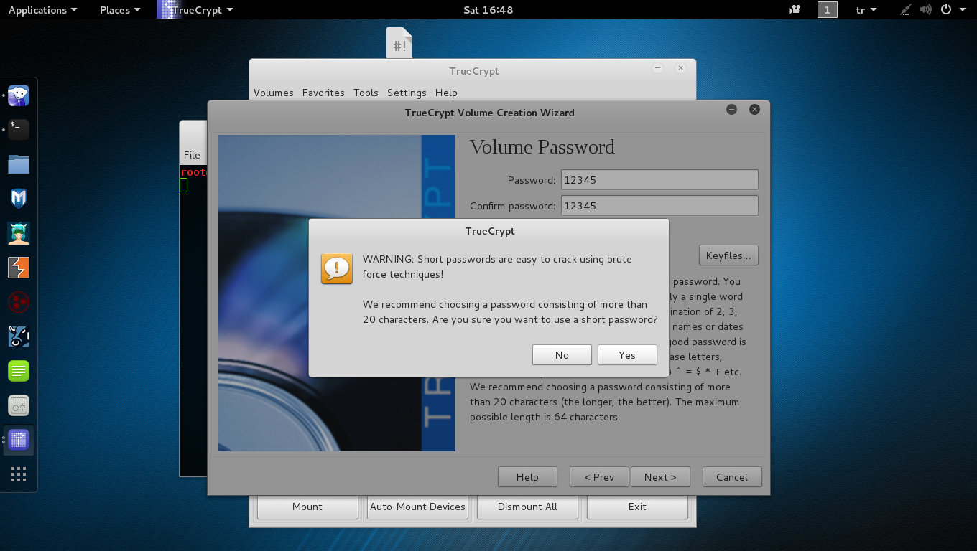Open Burp Suite from the dock
Viewport: 977px width, 551px height.
click(19, 268)
